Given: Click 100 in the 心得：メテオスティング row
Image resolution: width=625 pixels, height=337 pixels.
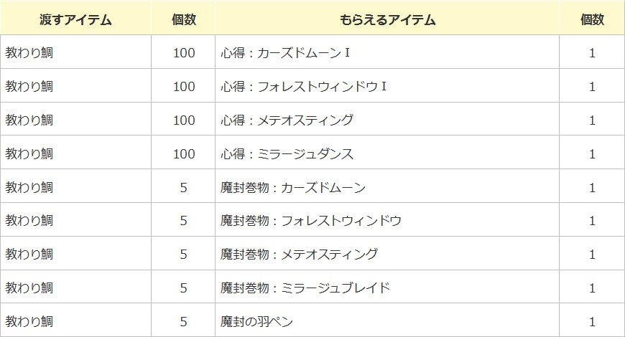Looking at the screenshot, I should click(184, 120).
